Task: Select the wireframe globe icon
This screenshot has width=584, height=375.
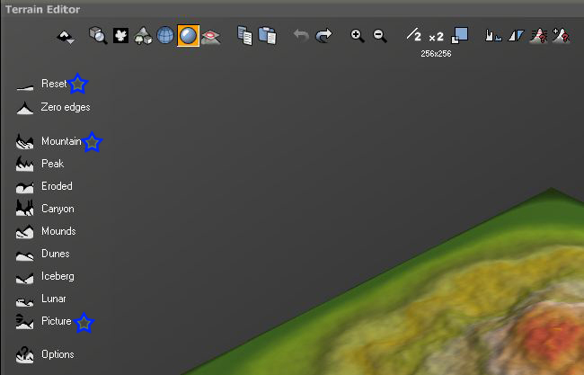Action: 165,36
